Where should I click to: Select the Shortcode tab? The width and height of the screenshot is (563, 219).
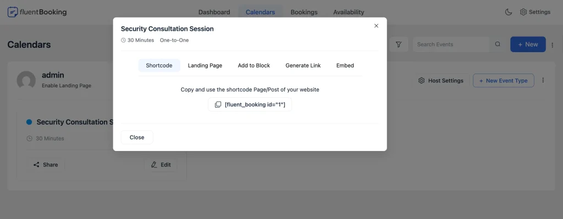[x=159, y=66]
